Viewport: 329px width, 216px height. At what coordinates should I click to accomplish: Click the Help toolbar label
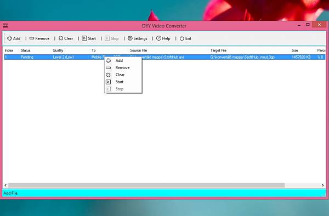click(x=166, y=38)
